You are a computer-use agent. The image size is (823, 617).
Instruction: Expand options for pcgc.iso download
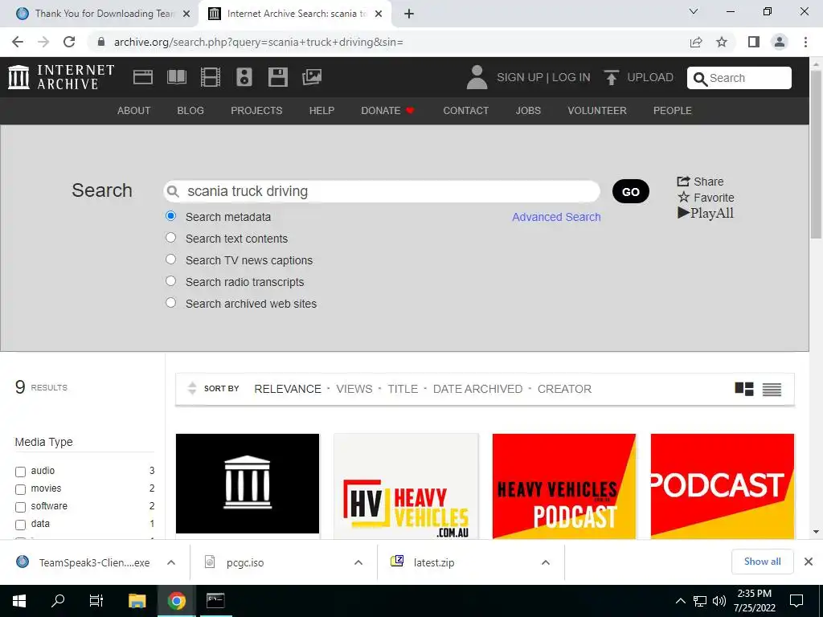click(358, 562)
